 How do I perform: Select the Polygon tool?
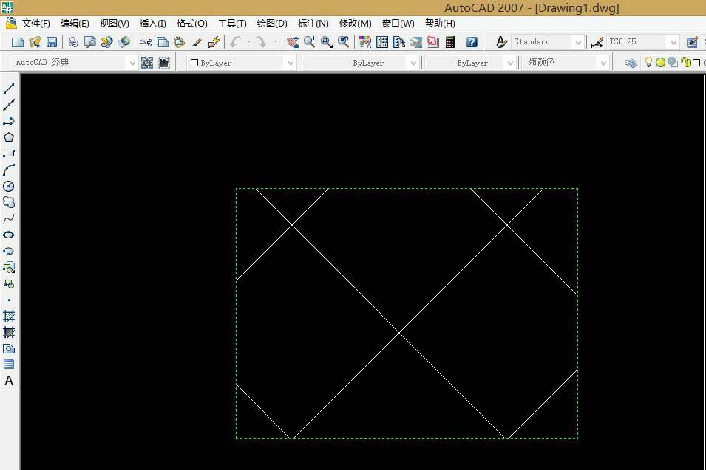click(x=9, y=137)
